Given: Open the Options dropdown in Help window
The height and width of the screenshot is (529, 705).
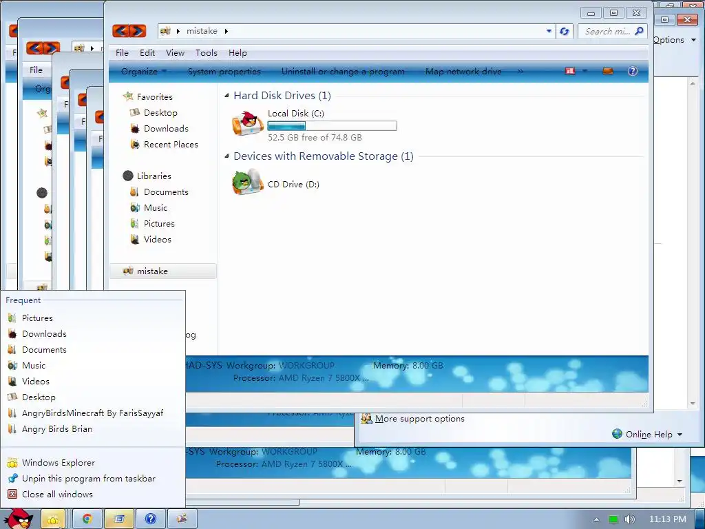Looking at the screenshot, I should pos(675,39).
